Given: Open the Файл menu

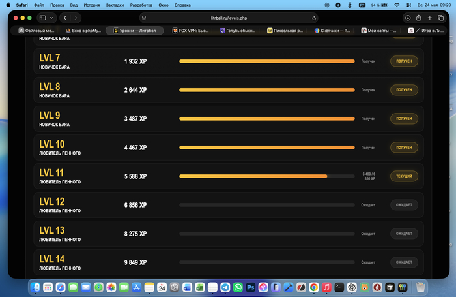Looking at the screenshot, I should (39, 5).
